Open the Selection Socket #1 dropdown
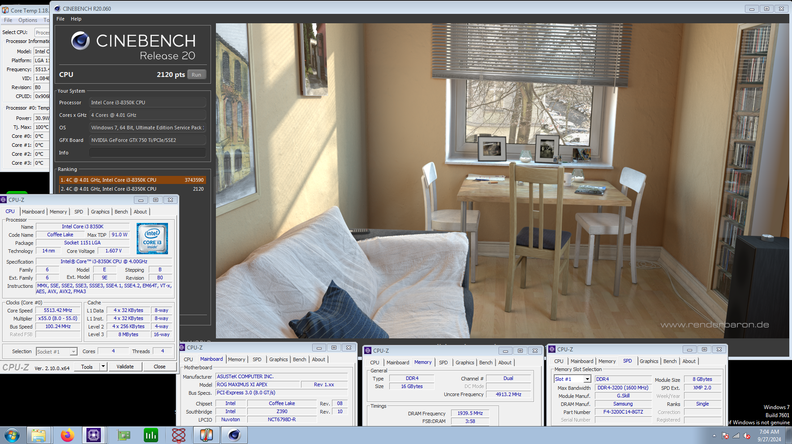This screenshot has width=792, height=444. (x=74, y=352)
